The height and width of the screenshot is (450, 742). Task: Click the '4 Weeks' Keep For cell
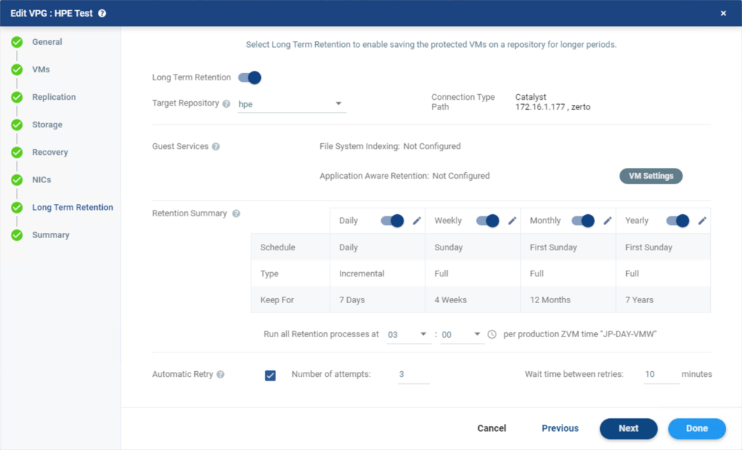point(473,300)
